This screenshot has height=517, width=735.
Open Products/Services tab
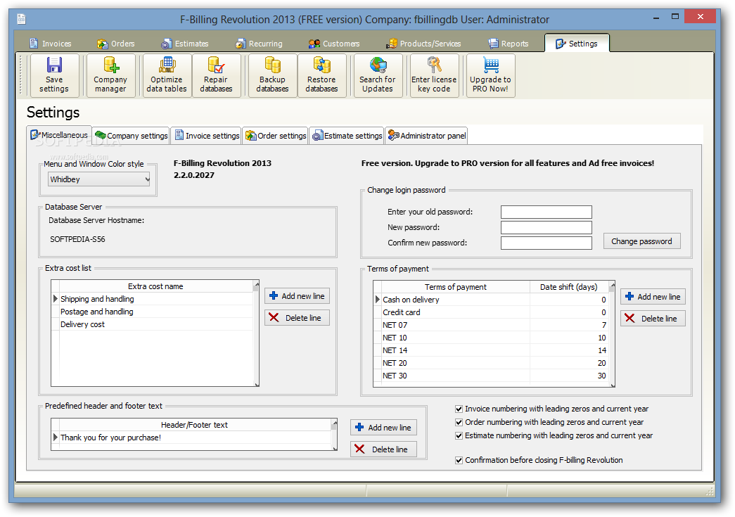[x=423, y=44]
